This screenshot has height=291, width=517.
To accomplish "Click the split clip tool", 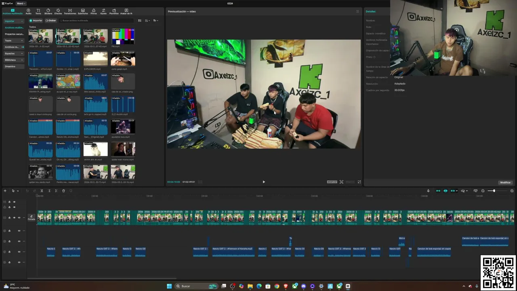I will pyautogui.click(x=42, y=191).
